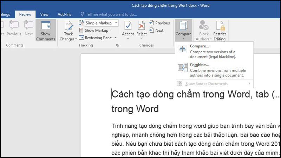Open the Tracking group dialog launcher
The height and width of the screenshot is (158, 281).
click(x=117, y=46)
